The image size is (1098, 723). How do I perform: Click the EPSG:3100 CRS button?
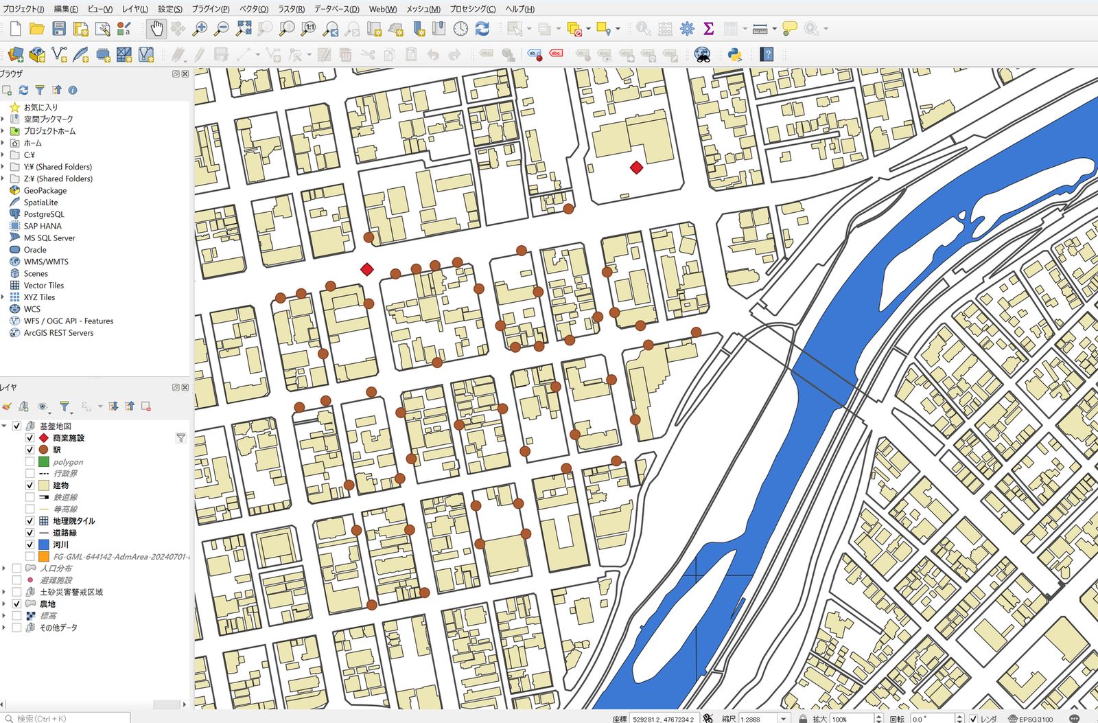1031,719
